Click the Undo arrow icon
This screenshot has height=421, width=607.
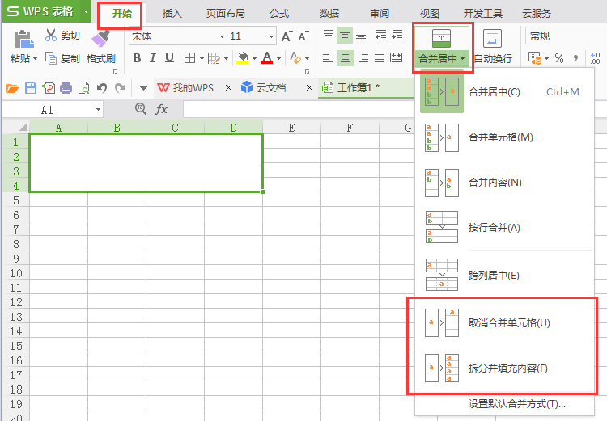(x=102, y=88)
